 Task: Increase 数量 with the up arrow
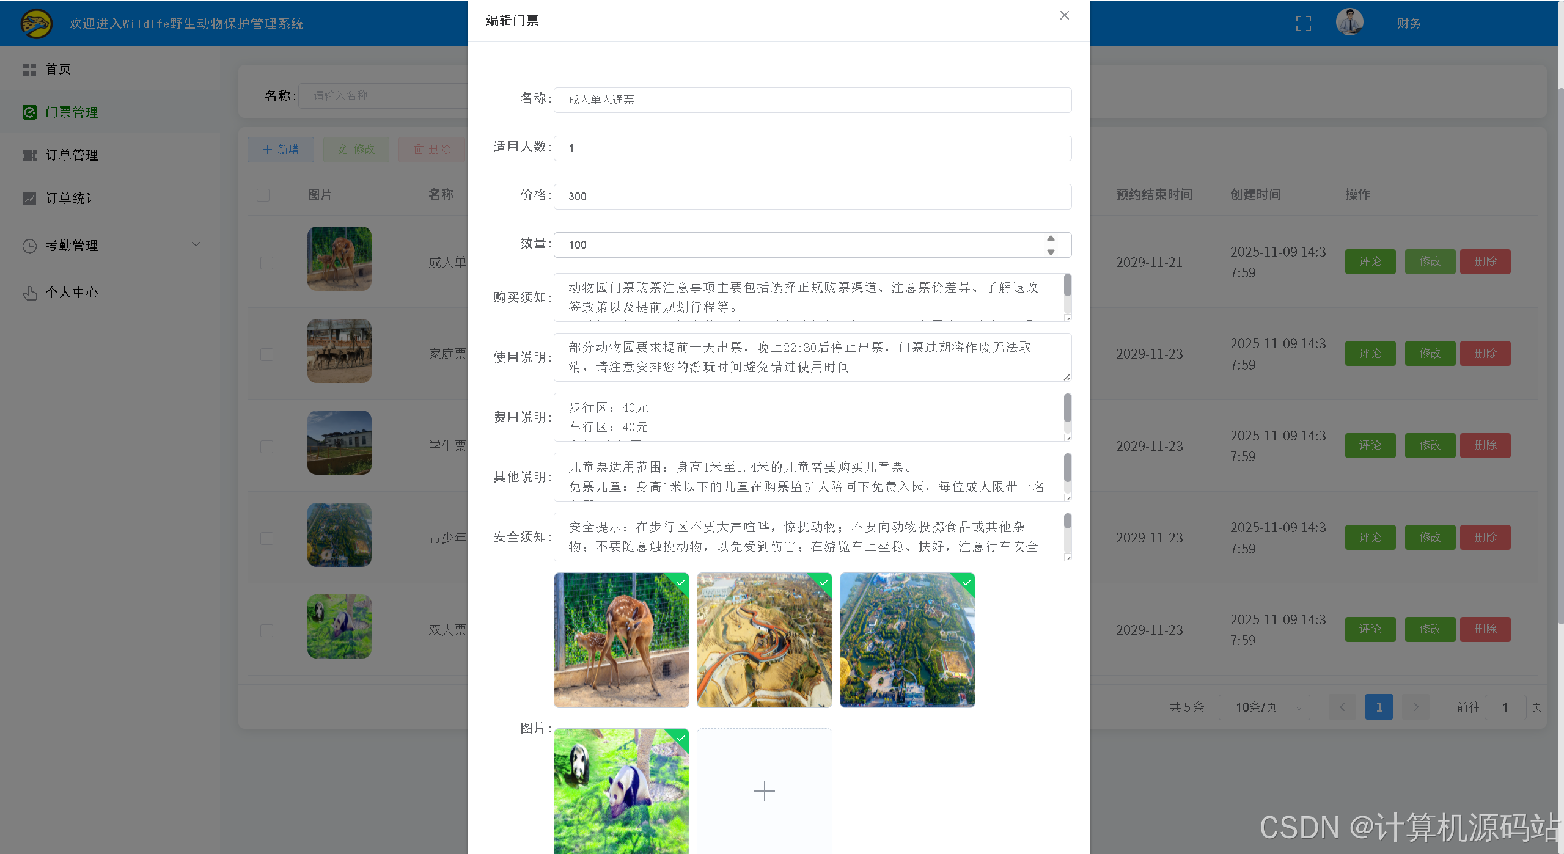coord(1051,238)
